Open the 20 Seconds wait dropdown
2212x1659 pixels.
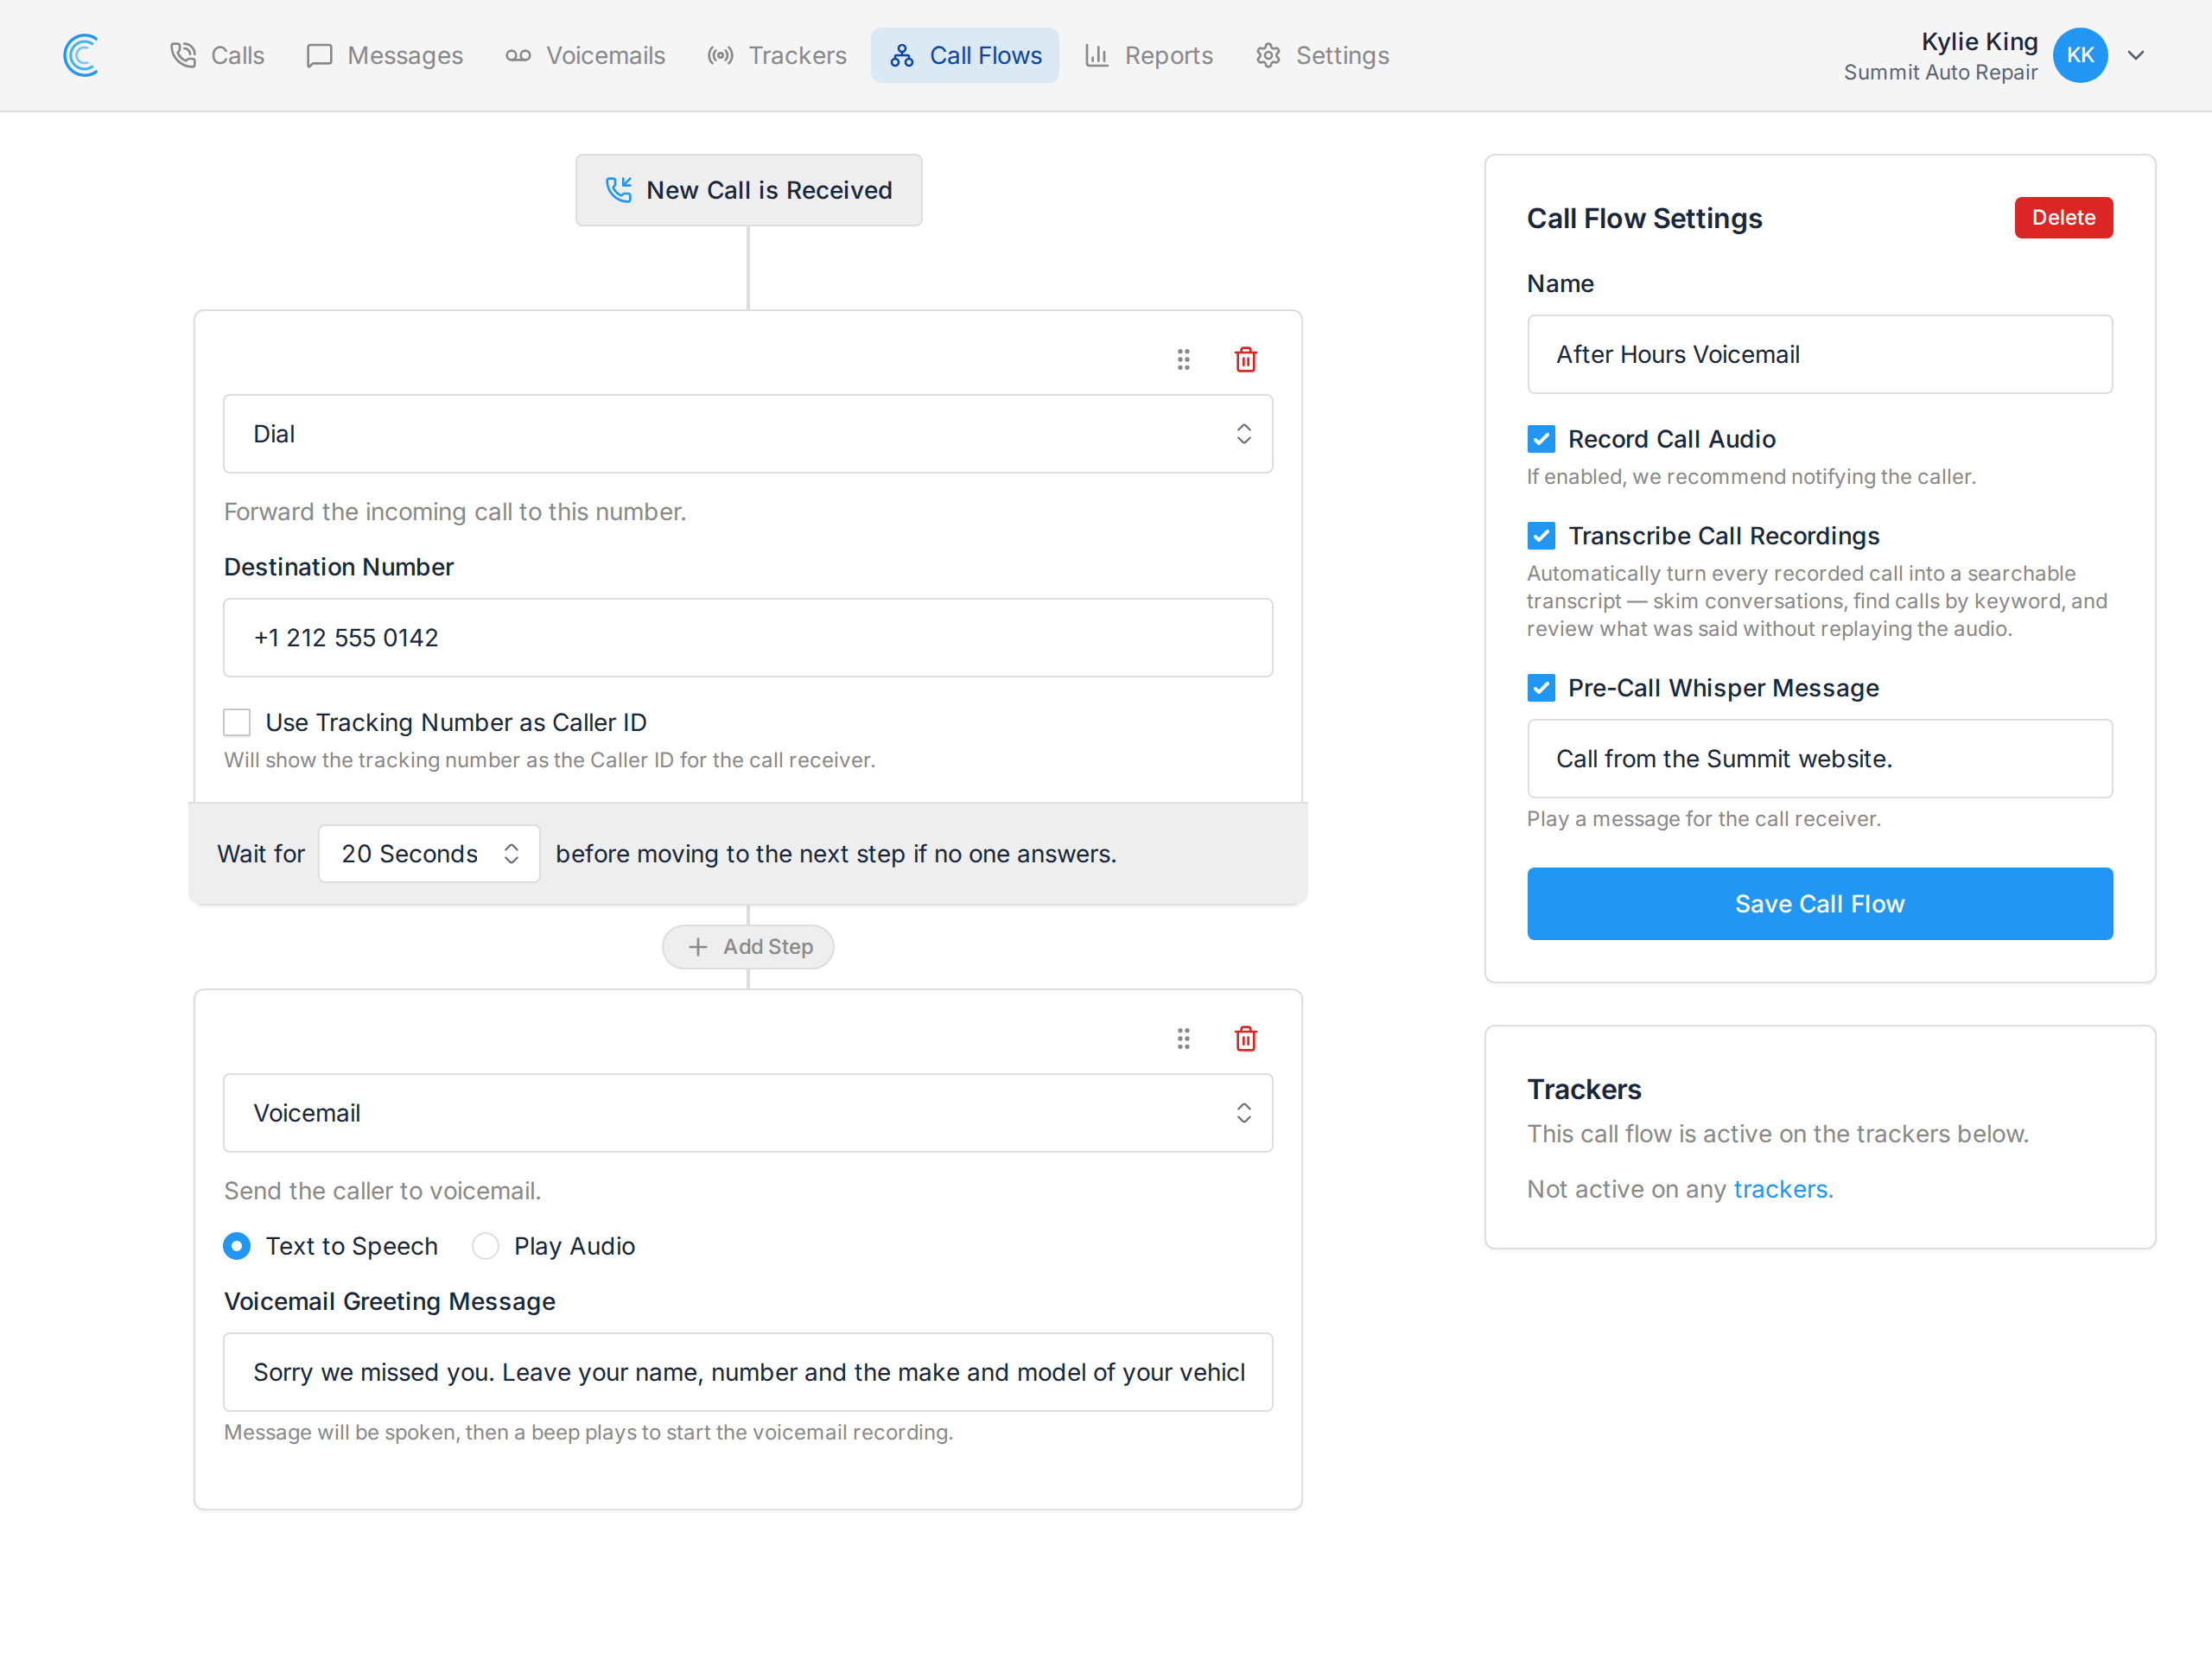(x=429, y=854)
